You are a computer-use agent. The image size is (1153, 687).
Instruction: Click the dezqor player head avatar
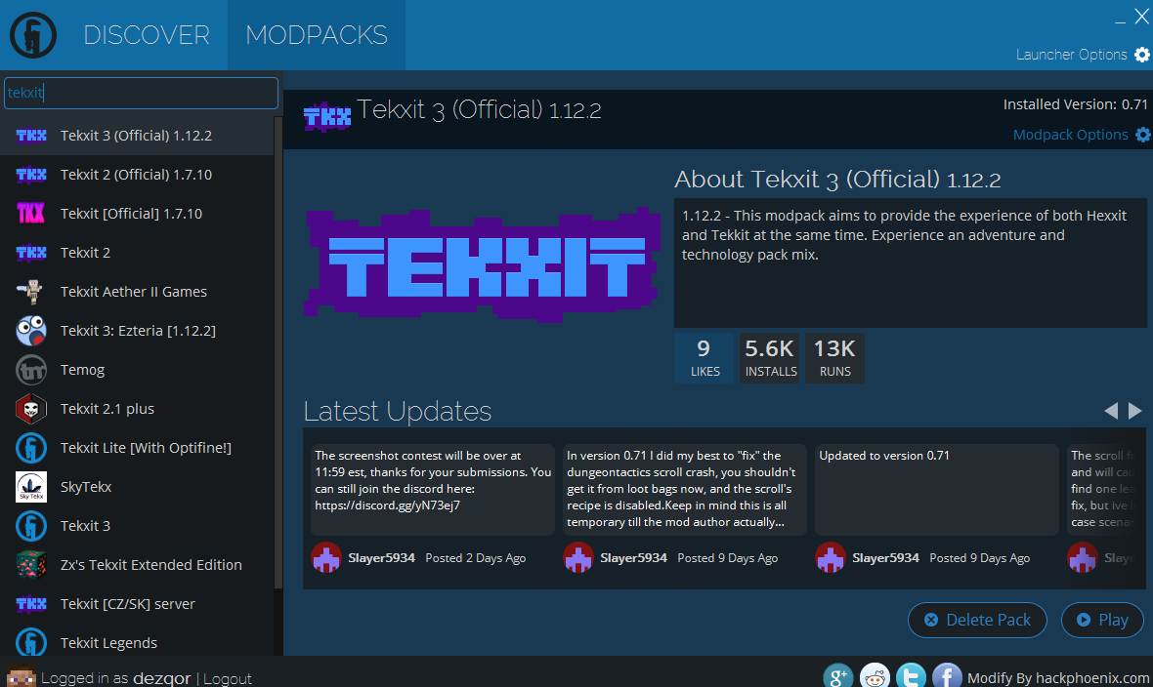(x=21, y=676)
